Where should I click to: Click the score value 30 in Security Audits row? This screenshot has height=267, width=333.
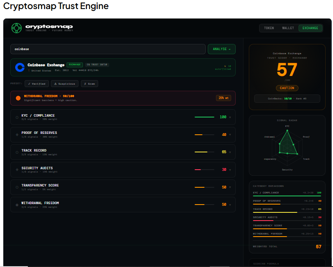pos(224,170)
